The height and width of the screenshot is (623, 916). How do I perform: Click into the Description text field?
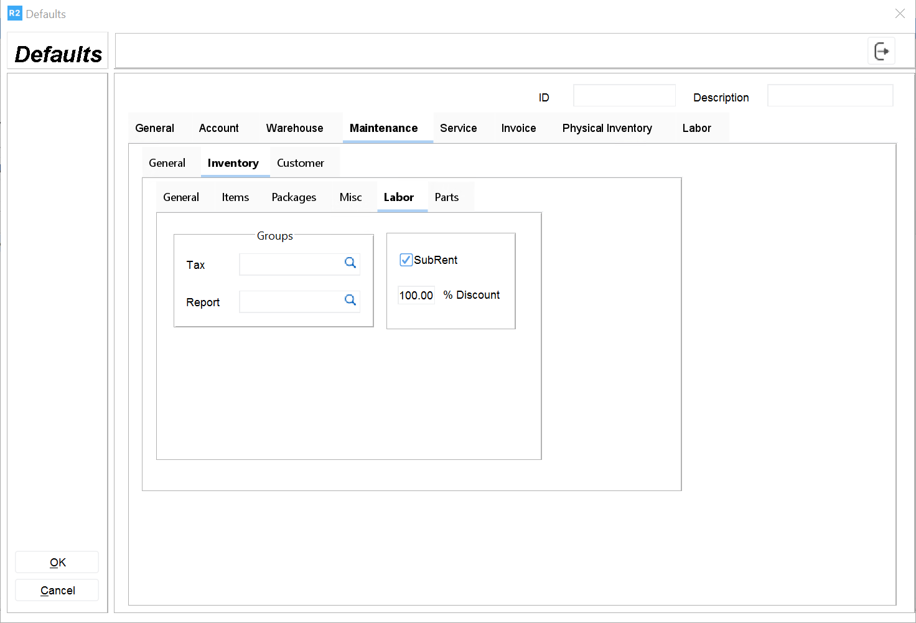point(830,96)
